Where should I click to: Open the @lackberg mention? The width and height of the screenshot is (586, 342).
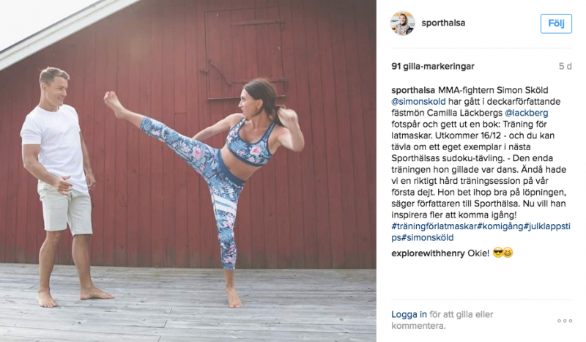[527, 113]
